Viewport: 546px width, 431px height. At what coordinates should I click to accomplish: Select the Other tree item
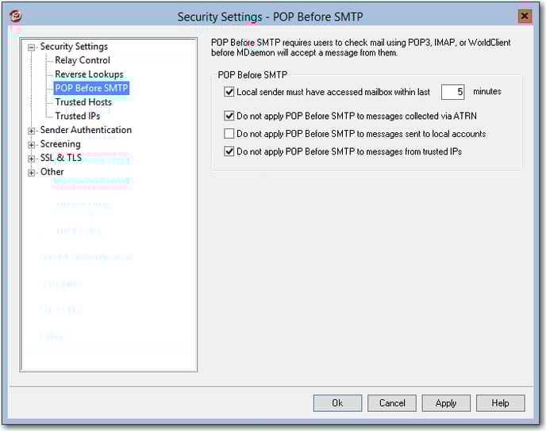point(52,171)
